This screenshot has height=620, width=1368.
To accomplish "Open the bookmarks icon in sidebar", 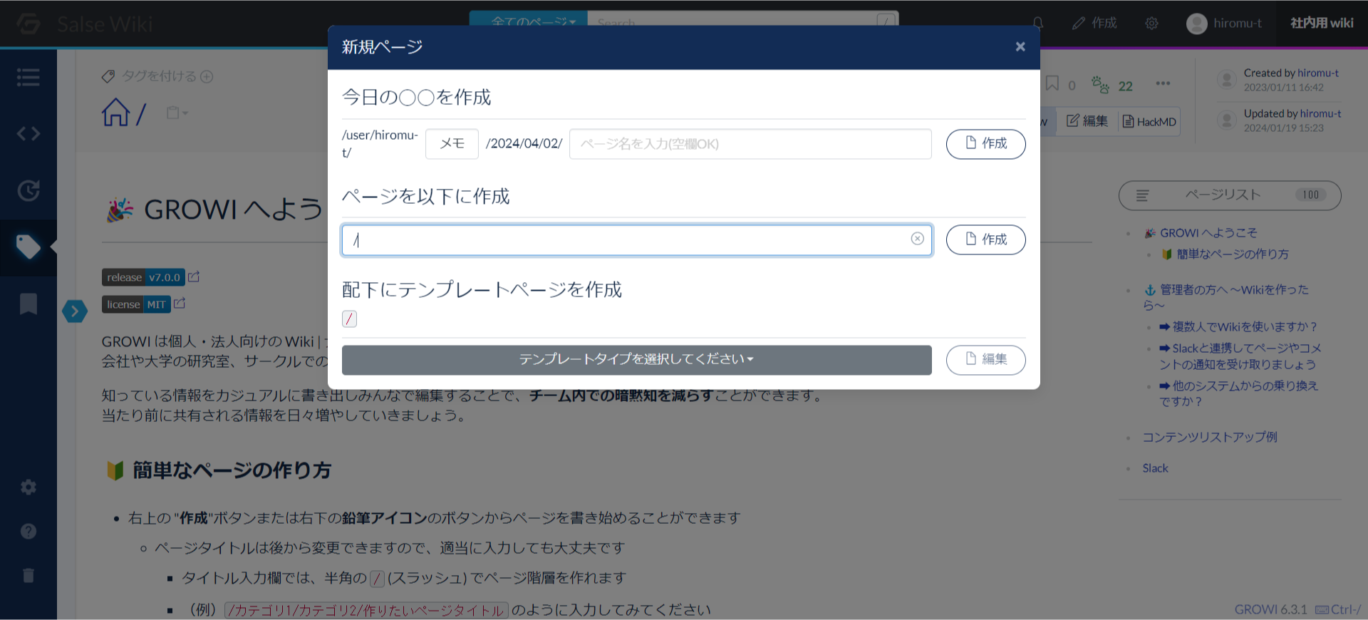I will (28, 304).
